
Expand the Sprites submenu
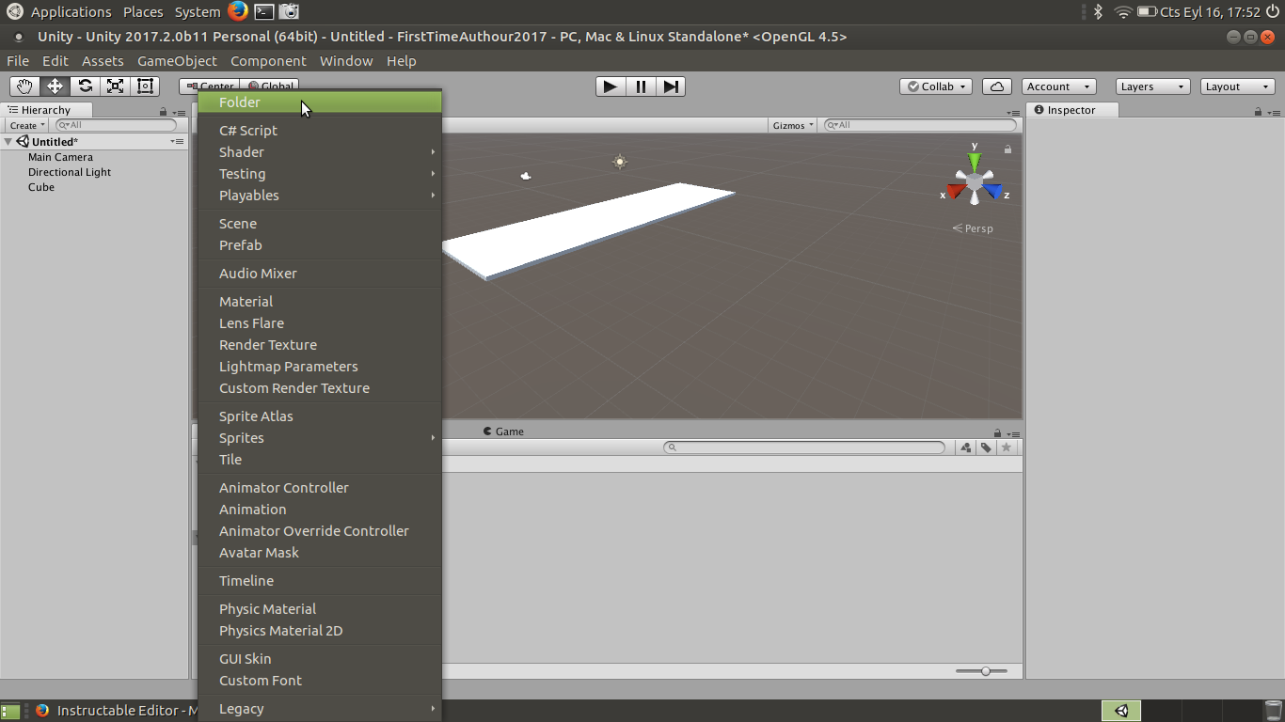[320, 438]
